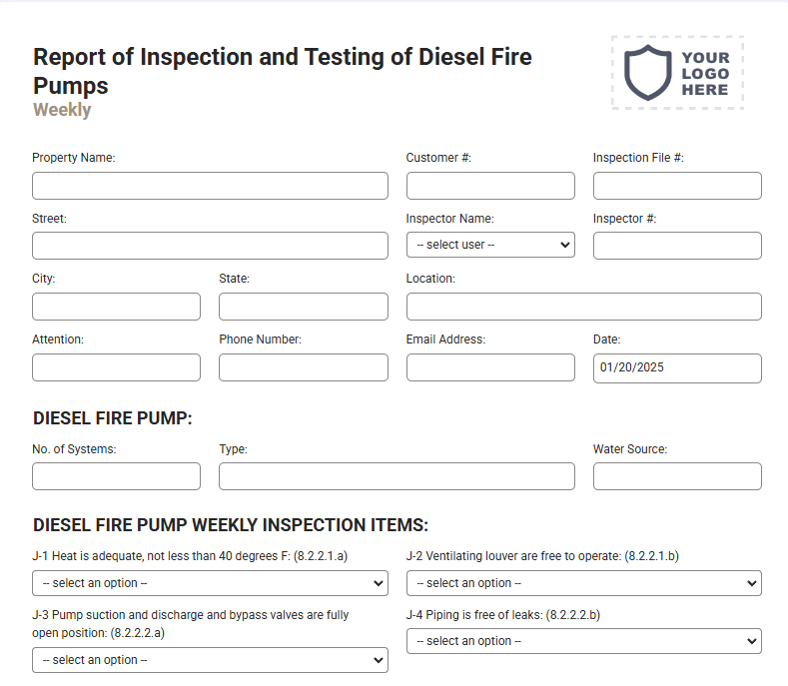The image size is (788, 686).
Task: Select the Inspection File # field
Action: 677,186
